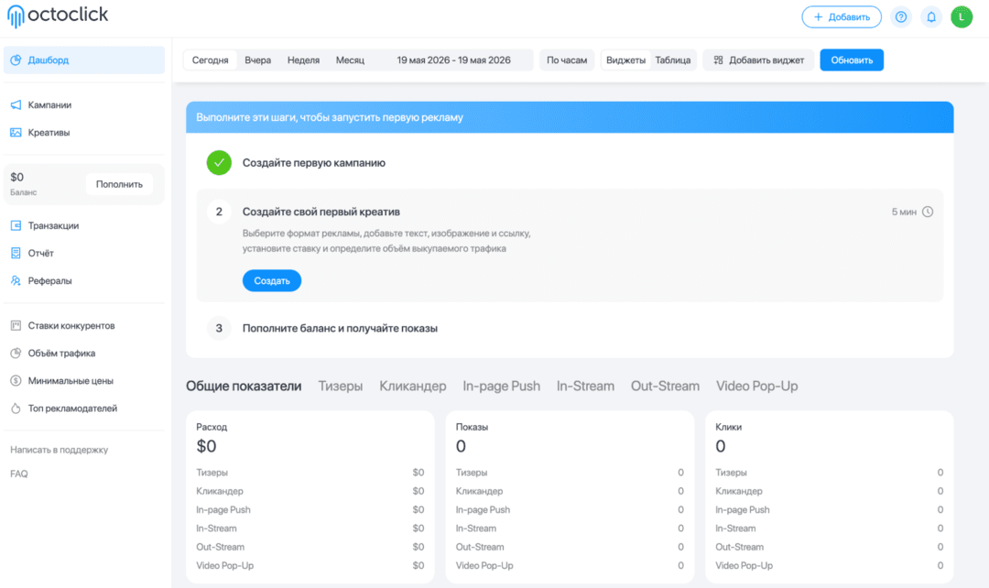989x588 pixels.
Task: Select the Месяц period
Action: (350, 60)
